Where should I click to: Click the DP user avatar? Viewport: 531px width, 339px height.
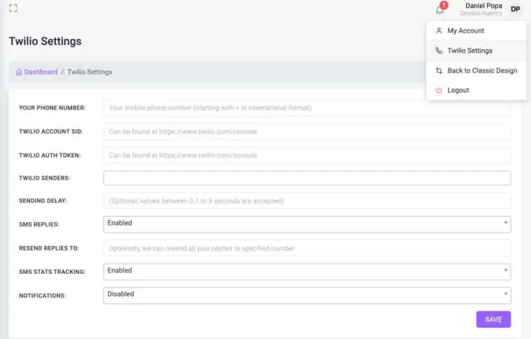(515, 9)
